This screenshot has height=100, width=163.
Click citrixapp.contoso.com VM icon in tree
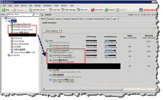click(12, 24)
